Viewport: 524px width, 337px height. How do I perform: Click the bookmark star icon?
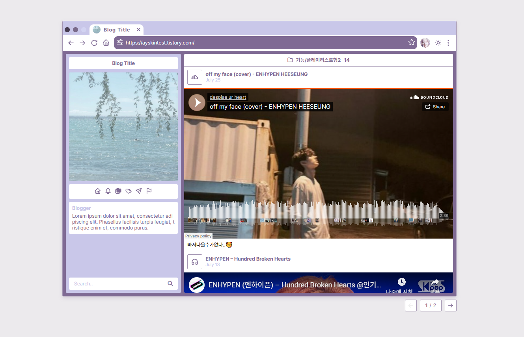412,43
